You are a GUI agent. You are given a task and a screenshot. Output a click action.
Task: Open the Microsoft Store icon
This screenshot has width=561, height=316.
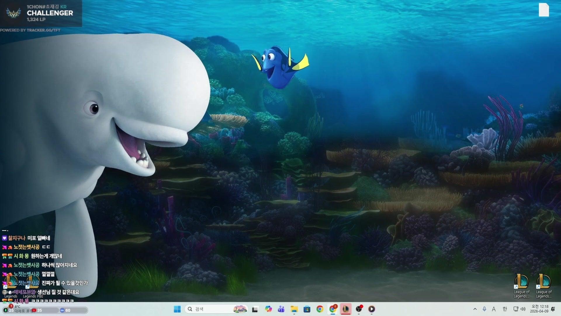tap(307, 309)
